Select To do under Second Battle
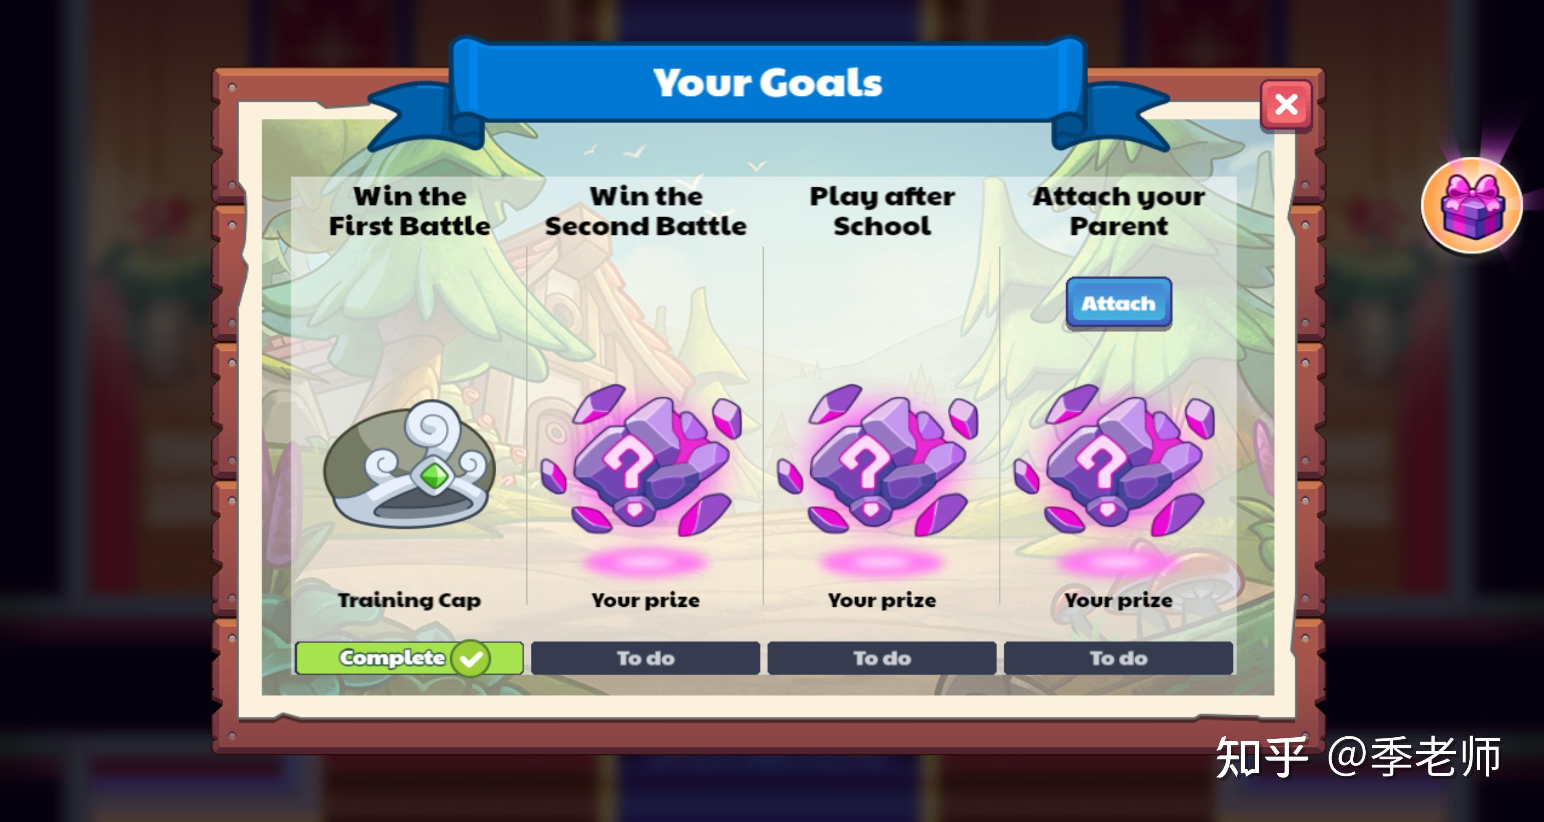 (645, 658)
